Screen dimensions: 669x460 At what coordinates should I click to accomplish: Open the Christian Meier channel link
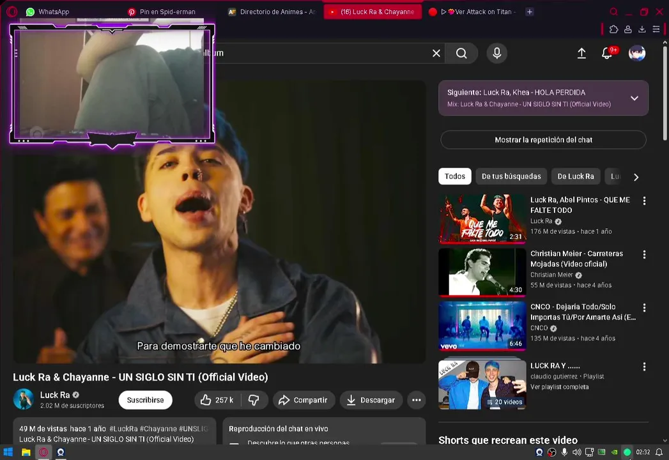pos(551,275)
